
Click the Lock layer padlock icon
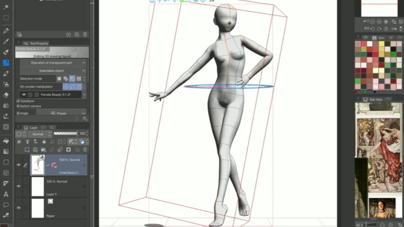pos(44,142)
